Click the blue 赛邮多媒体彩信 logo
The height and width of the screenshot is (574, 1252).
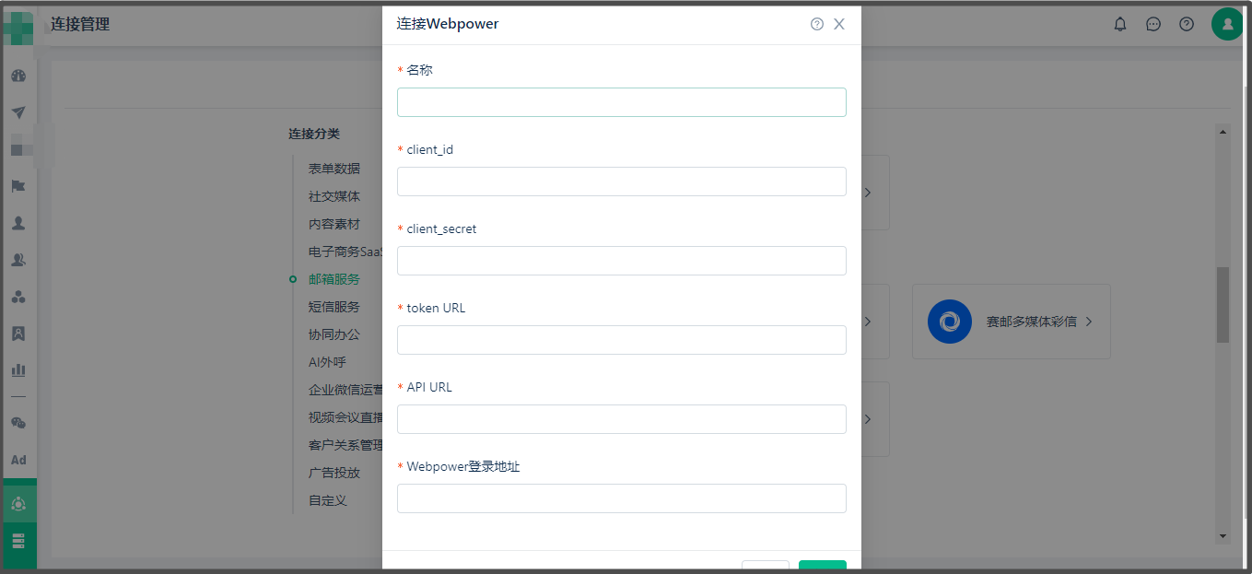pyautogui.click(x=950, y=322)
